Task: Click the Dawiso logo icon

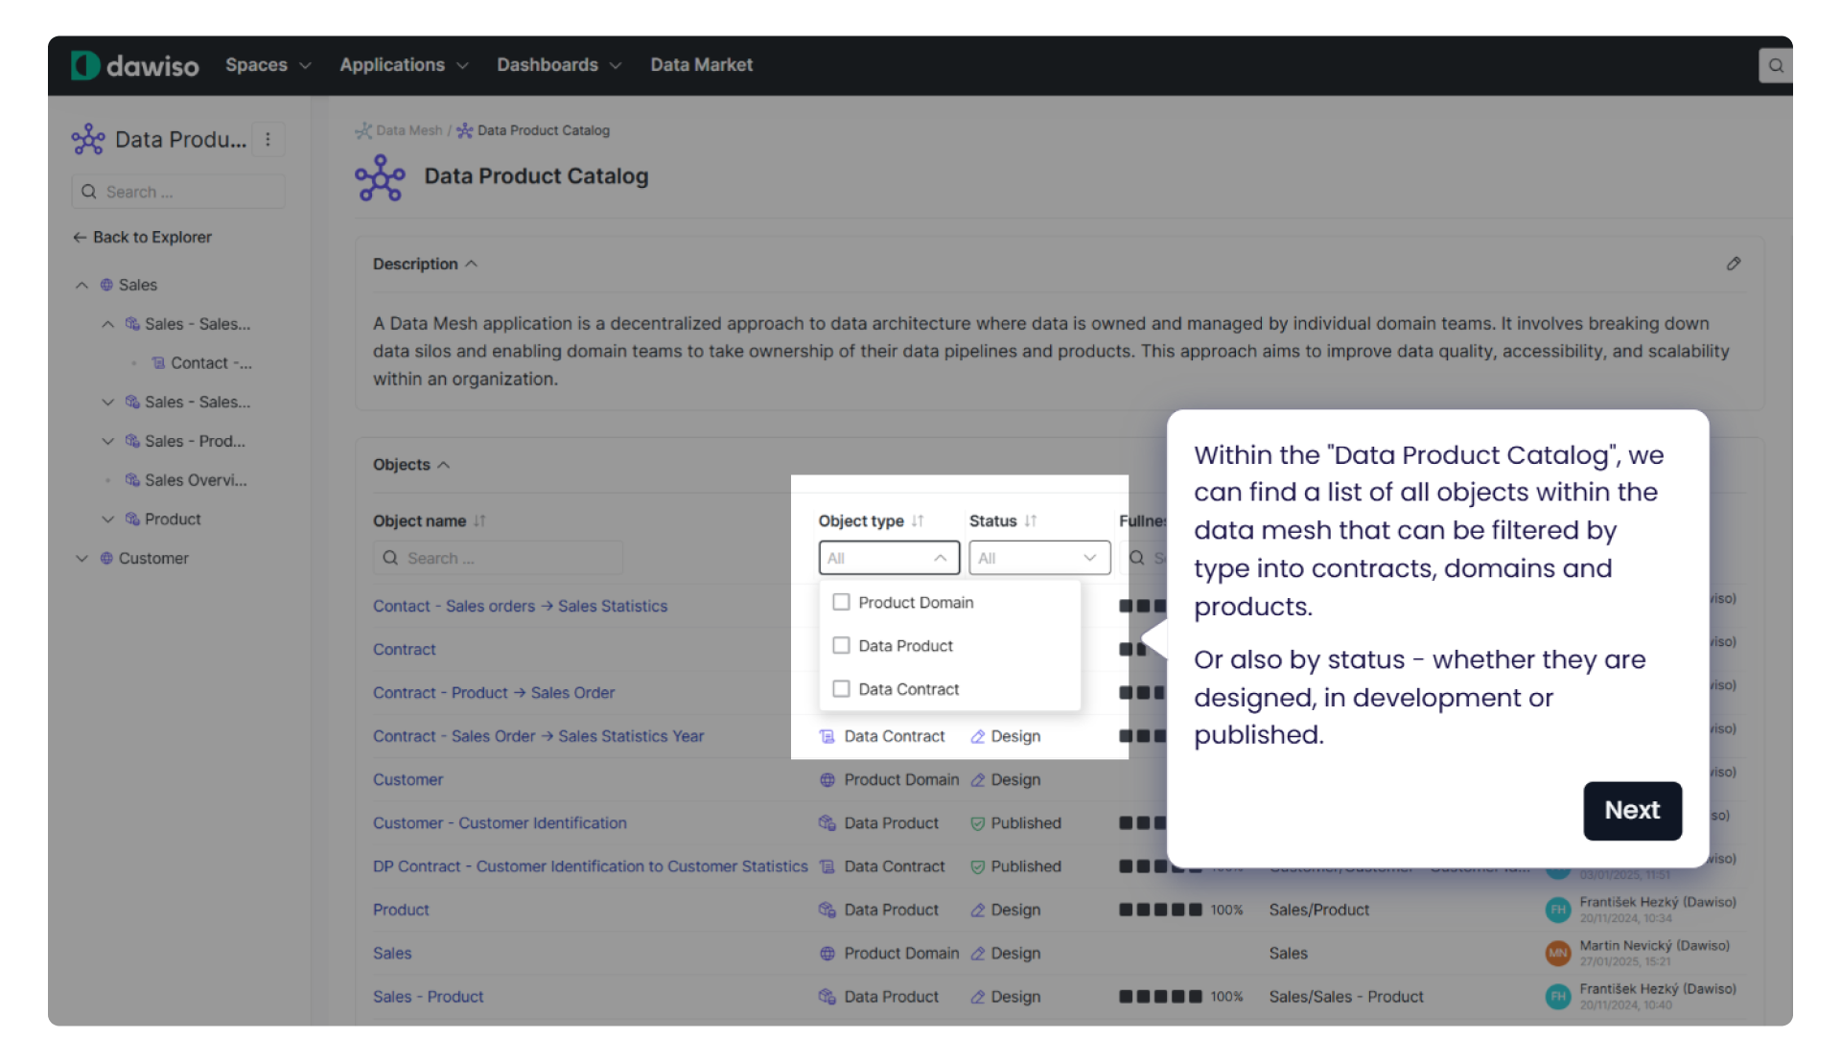Action: tap(84, 64)
